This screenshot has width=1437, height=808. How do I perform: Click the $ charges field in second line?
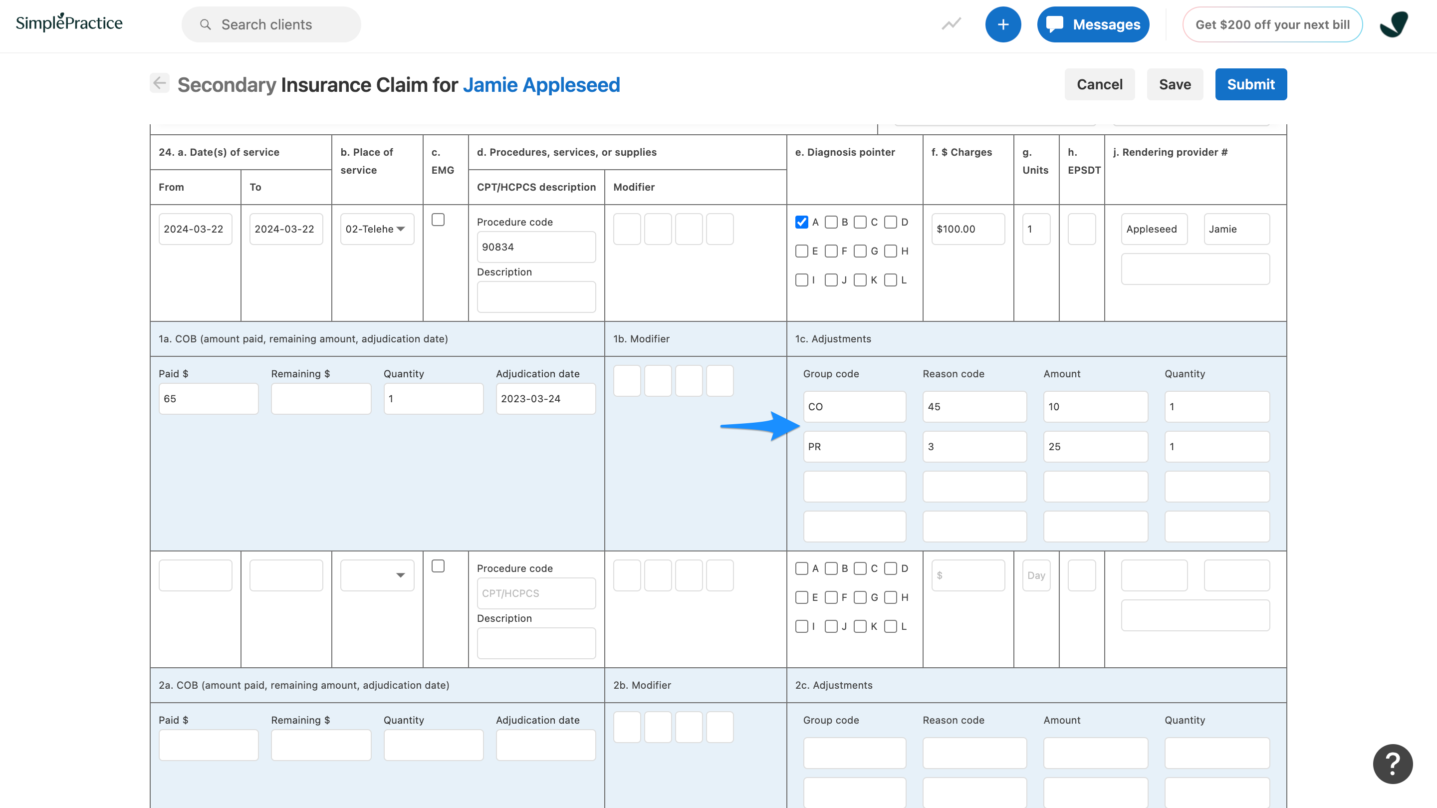[968, 575]
